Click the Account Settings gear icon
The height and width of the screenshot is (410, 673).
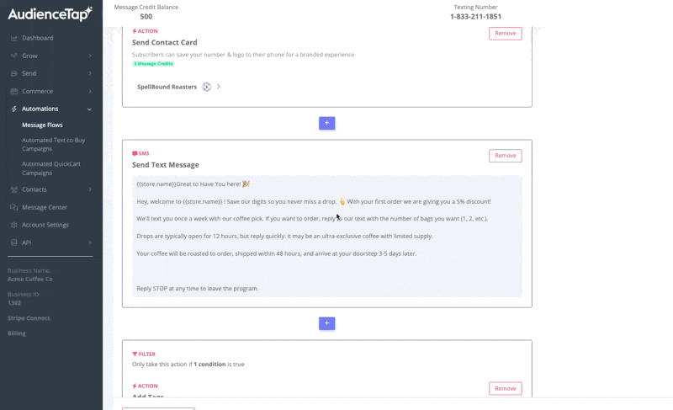coord(14,225)
